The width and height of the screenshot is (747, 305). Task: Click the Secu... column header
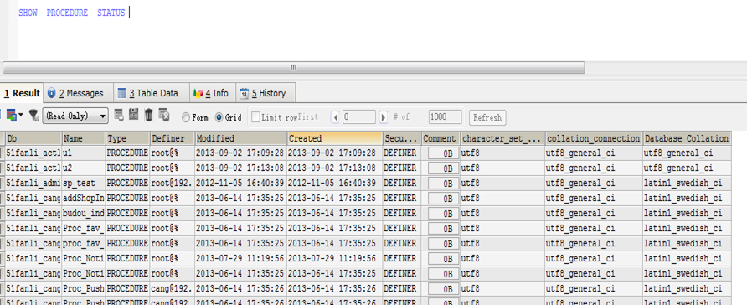402,138
